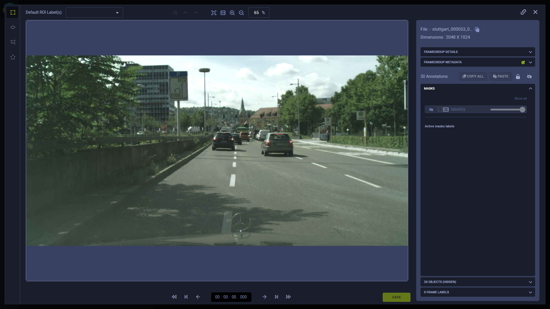
Task: Click the green SAVE button
Action: click(x=396, y=297)
